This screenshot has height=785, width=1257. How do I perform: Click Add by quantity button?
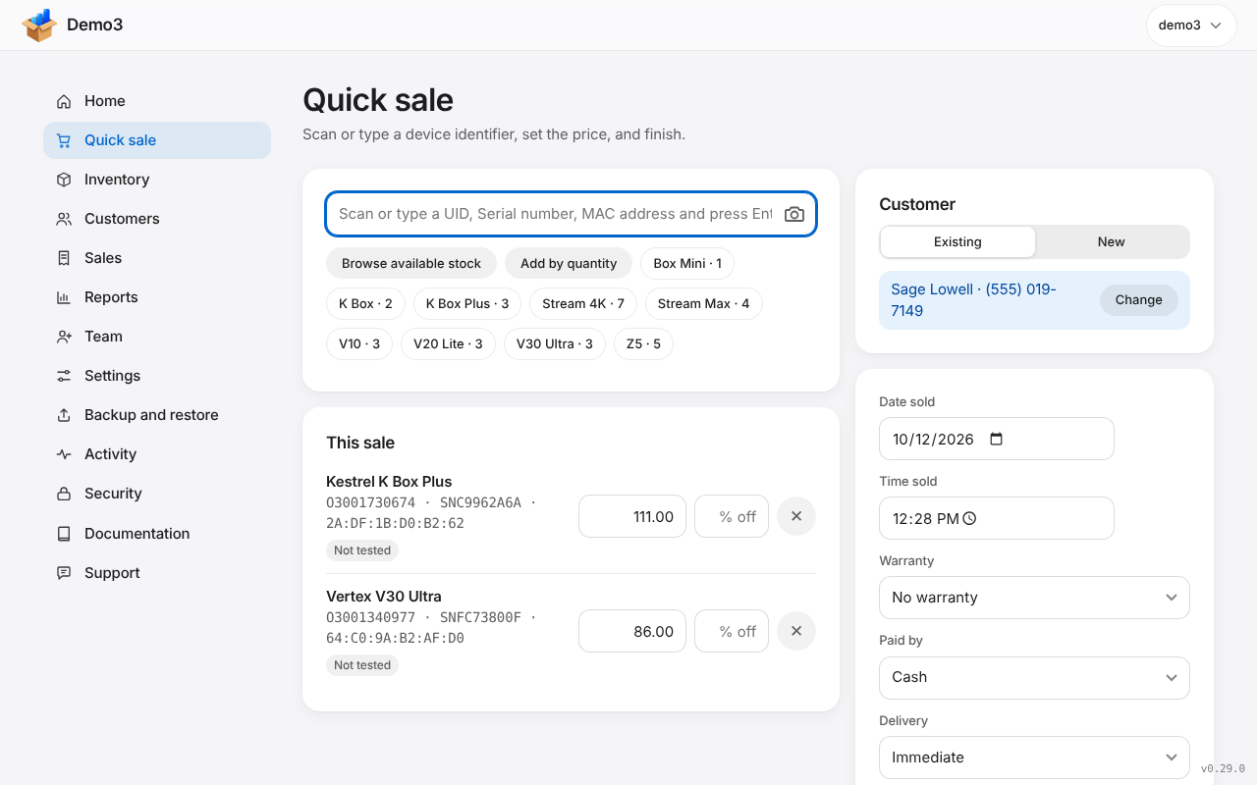tap(569, 263)
